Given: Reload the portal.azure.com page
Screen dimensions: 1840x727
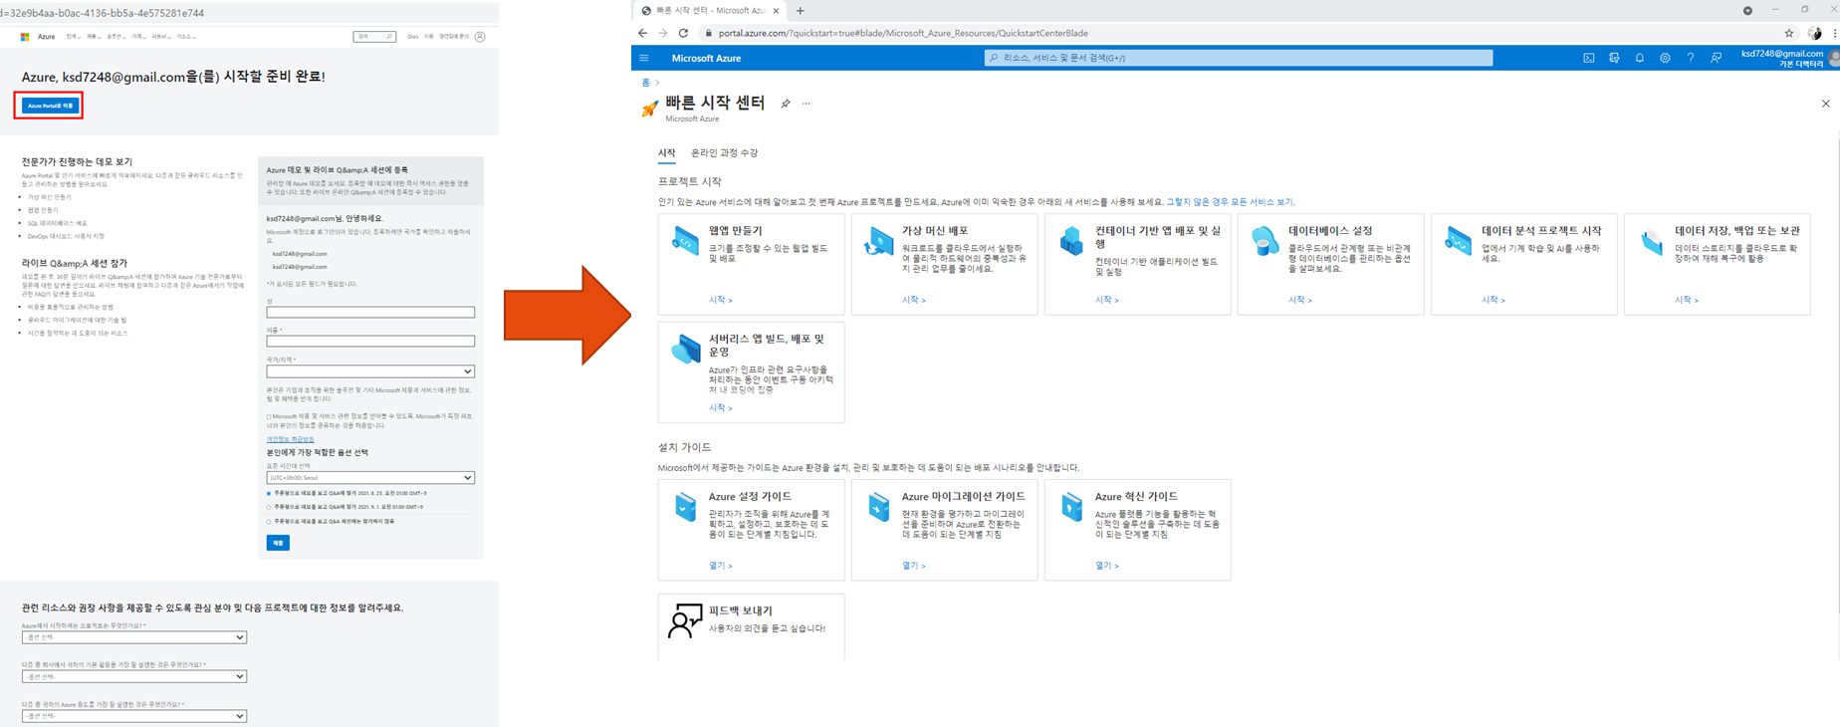Looking at the screenshot, I should click(683, 33).
